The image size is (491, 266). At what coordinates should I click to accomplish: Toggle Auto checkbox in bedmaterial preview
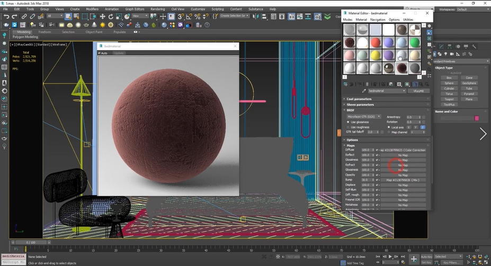coord(100,53)
